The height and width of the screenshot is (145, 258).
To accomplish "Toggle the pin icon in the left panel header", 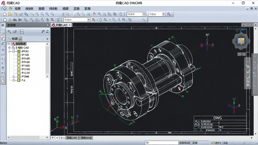I will coord(43,31).
